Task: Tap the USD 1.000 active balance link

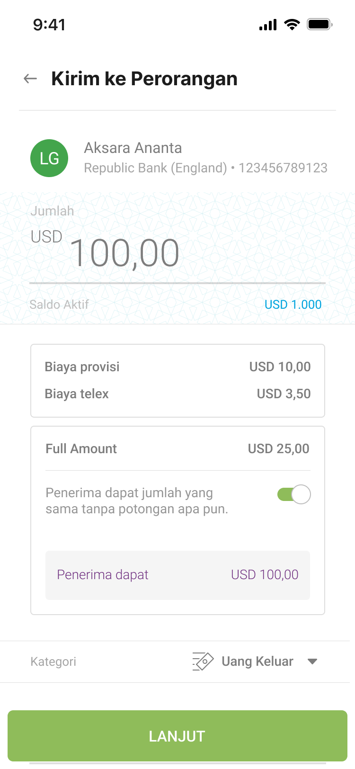Action: [x=293, y=304]
